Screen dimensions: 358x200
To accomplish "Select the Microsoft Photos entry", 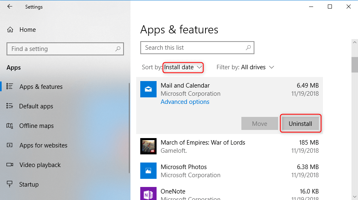I will pos(230,171).
